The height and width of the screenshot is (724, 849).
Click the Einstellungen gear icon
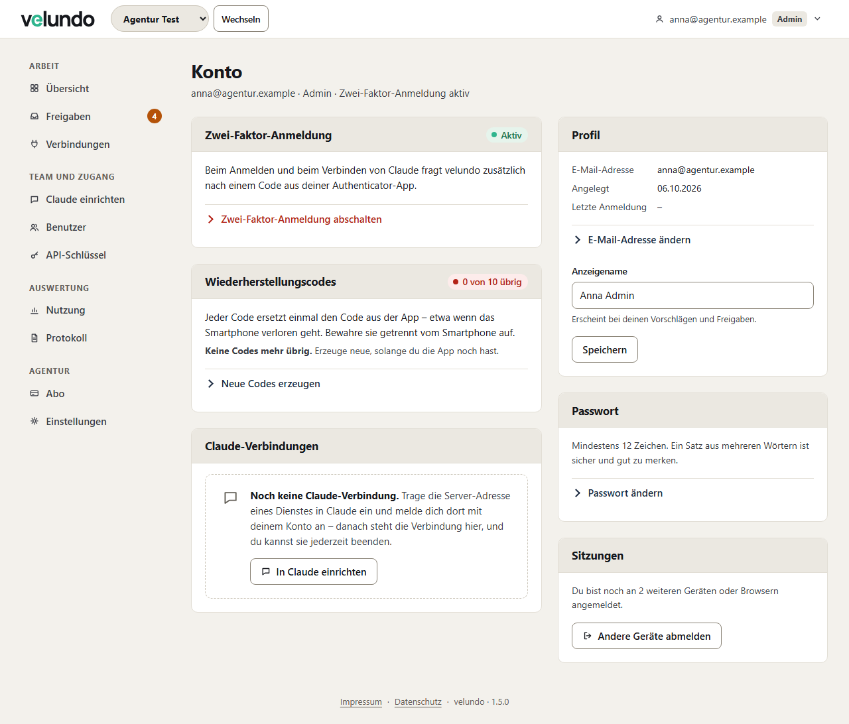point(34,421)
